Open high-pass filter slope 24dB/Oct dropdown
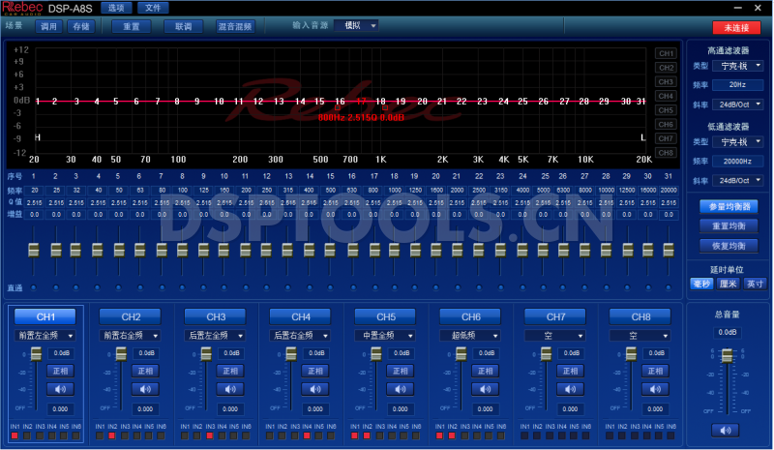This screenshot has width=774, height=450. click(x=738, y=105)
